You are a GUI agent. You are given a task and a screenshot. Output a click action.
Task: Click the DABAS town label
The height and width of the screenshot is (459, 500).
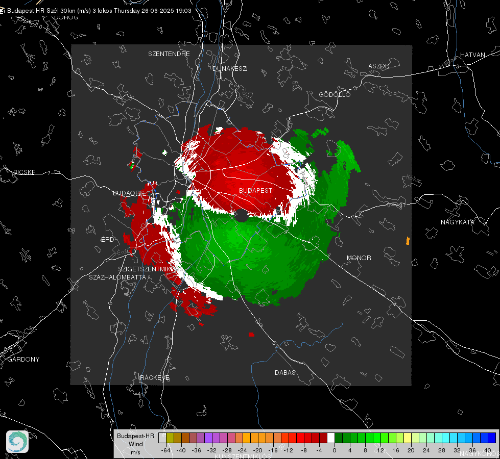click(x=285, y=372)
